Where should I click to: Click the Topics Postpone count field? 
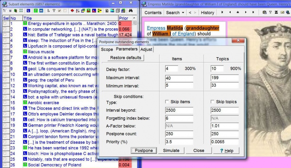[224, 134]
